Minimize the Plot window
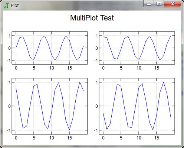 pos(149,4)
